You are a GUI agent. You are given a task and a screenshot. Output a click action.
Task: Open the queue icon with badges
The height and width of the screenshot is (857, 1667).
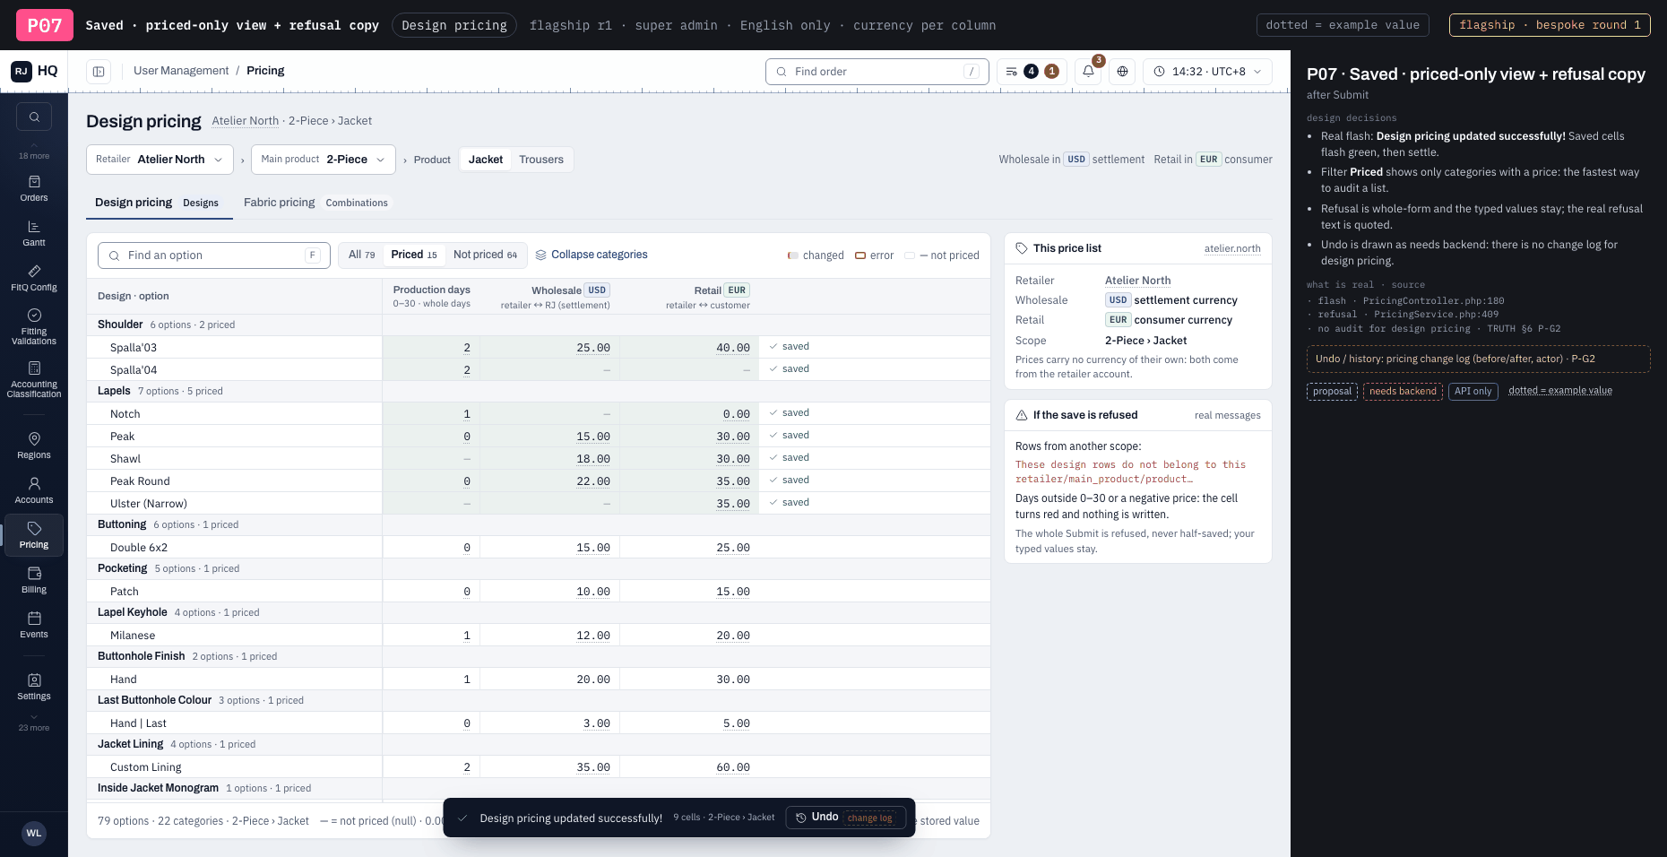pyautogui.click(x=1032, y=72)
